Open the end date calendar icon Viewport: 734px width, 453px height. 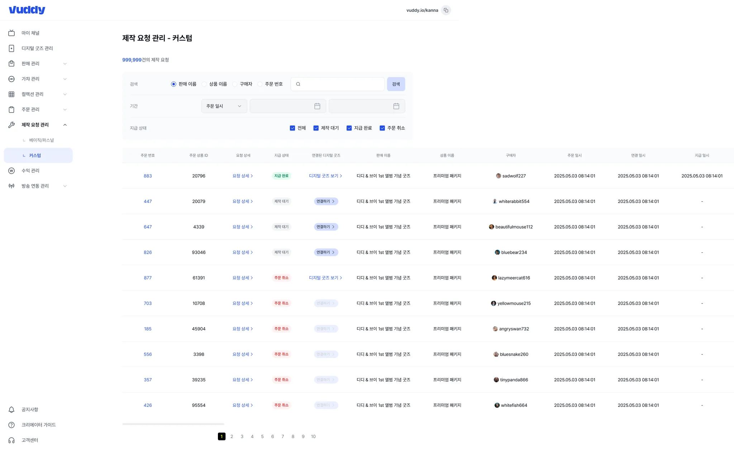[x=396, y=106]
